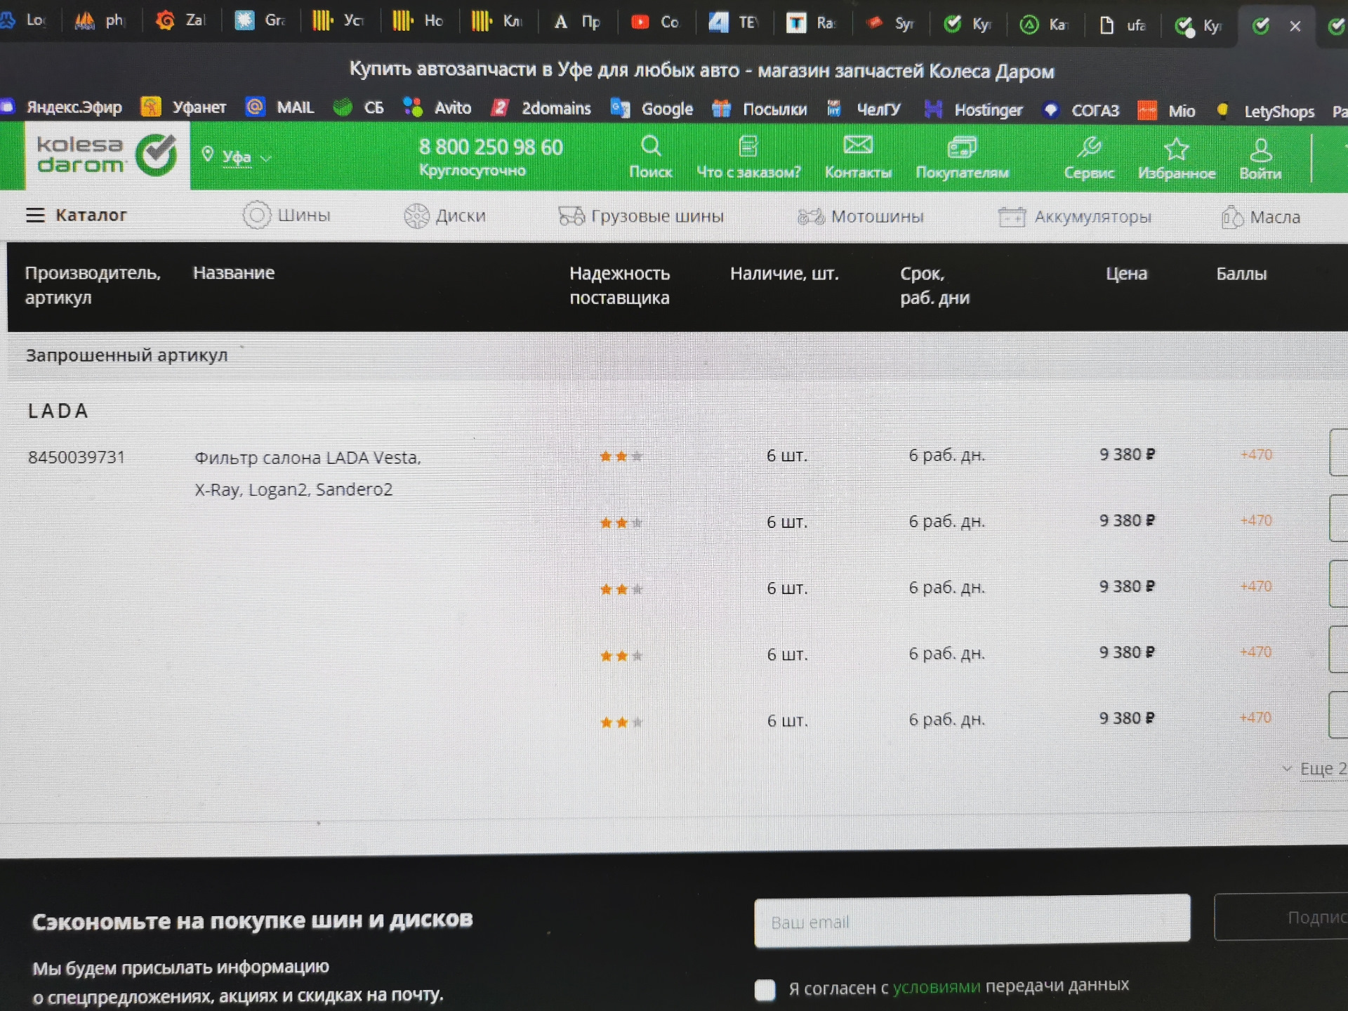Screen dimensions: 1348x1011
Task: Open the Контакты envelope icon
Action: [858, 145]
